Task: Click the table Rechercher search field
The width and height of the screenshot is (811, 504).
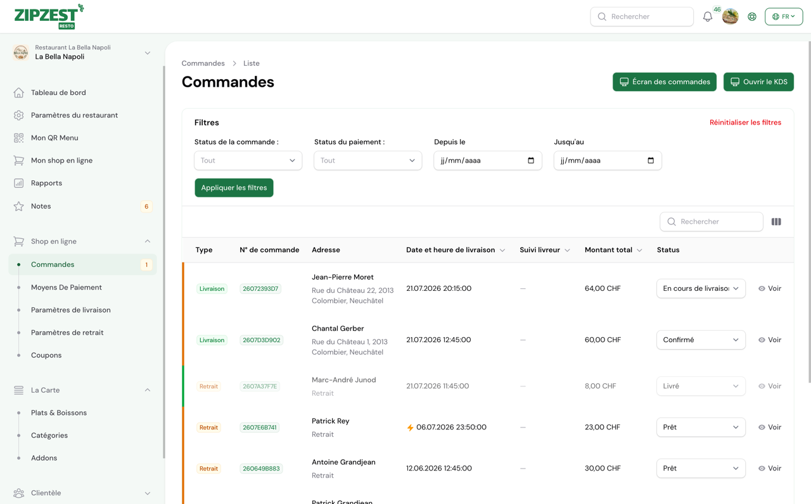Action: pos(712,222)
